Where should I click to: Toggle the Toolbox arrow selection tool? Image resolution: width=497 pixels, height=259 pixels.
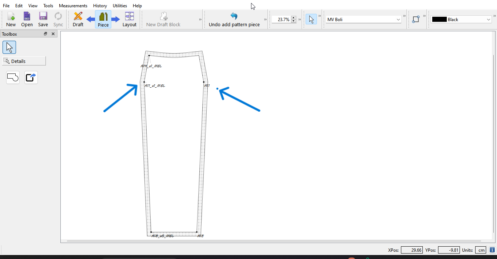pyautogui.click(x=9, y=47)
